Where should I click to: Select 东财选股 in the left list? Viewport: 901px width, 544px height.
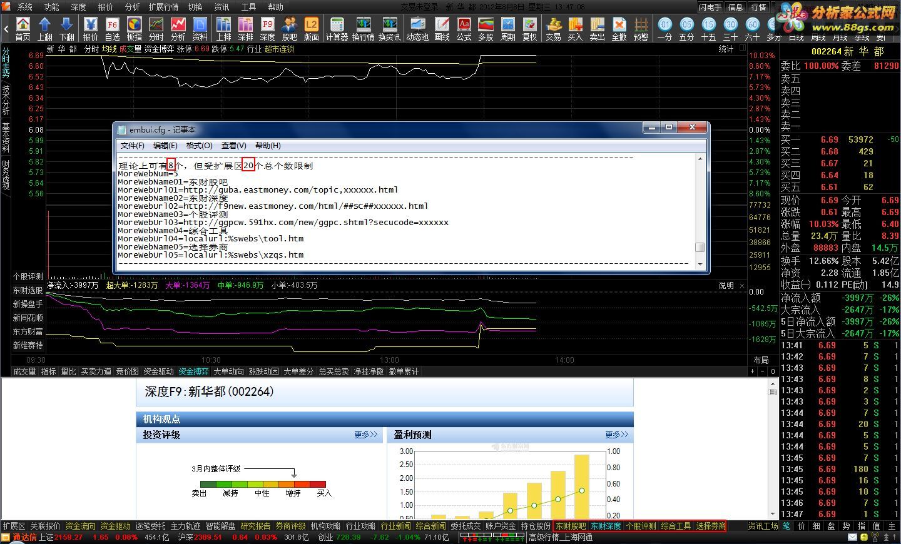pyautogui.click(x=28, y=290)
